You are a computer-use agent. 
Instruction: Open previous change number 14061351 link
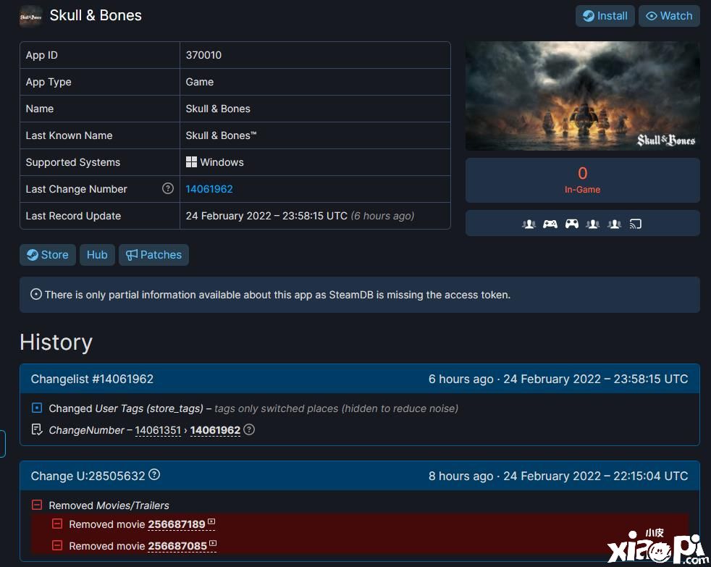pyautogui.click(x=158, y=430)
